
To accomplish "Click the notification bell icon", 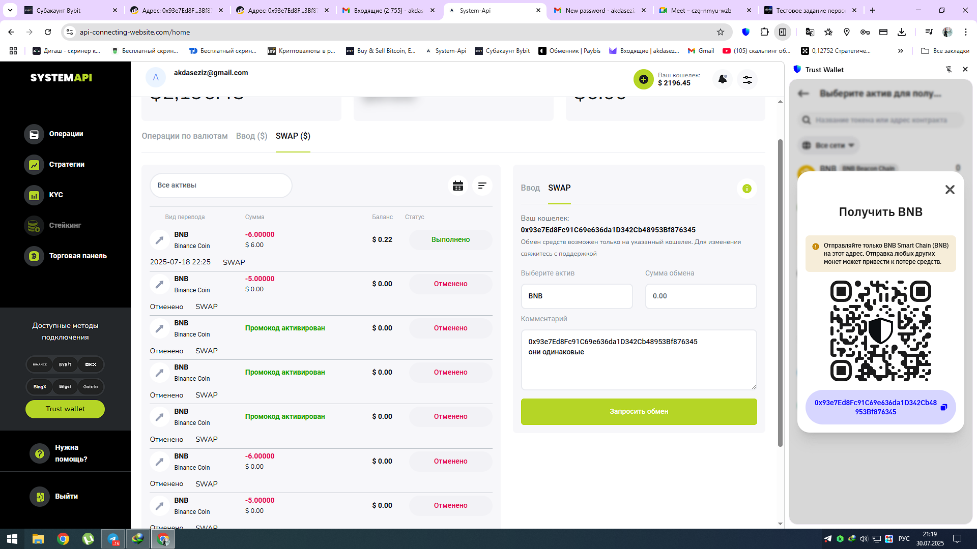I will pos(722,79).
